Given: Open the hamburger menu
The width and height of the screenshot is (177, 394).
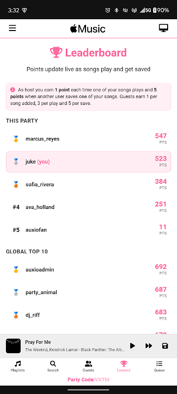Looking at the screenshot, I should (12, 28).
